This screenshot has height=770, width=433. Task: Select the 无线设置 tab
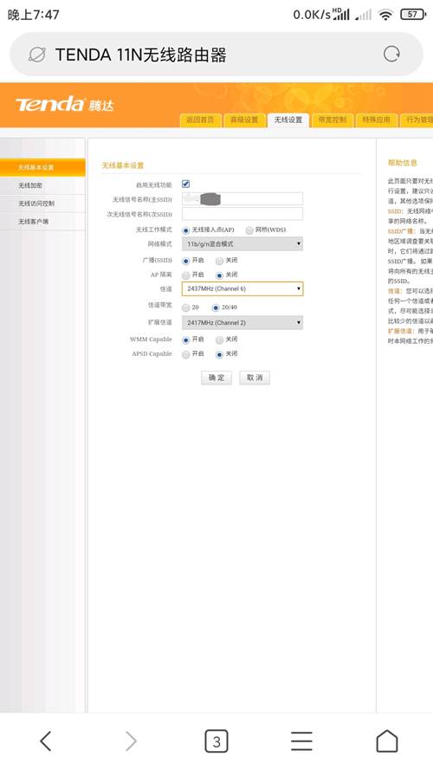click(288, 120)
